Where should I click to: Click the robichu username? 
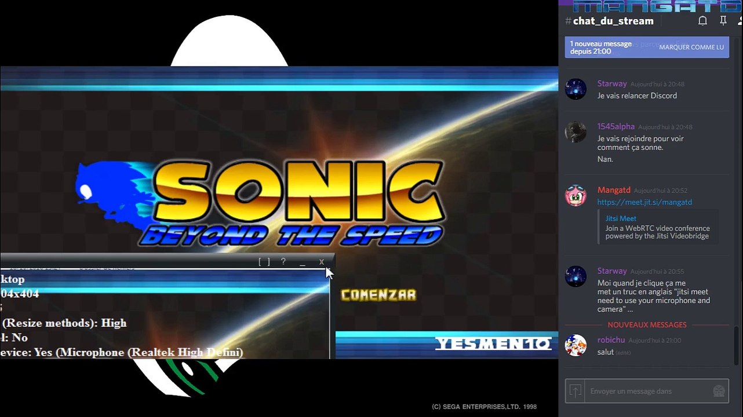point(611,340)
